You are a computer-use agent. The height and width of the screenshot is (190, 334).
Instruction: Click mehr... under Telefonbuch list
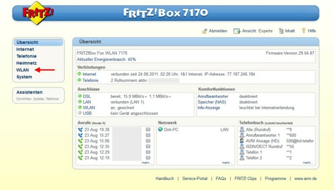(308, 163)
